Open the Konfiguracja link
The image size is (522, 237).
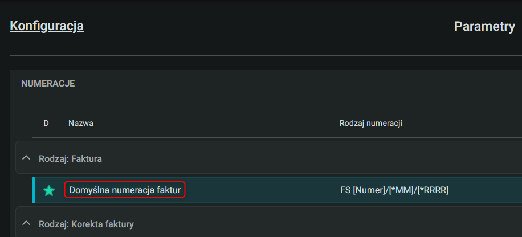click(47, 26)
